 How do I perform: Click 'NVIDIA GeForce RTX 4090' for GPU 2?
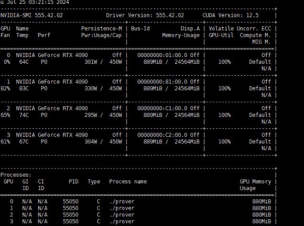point(52,108)
